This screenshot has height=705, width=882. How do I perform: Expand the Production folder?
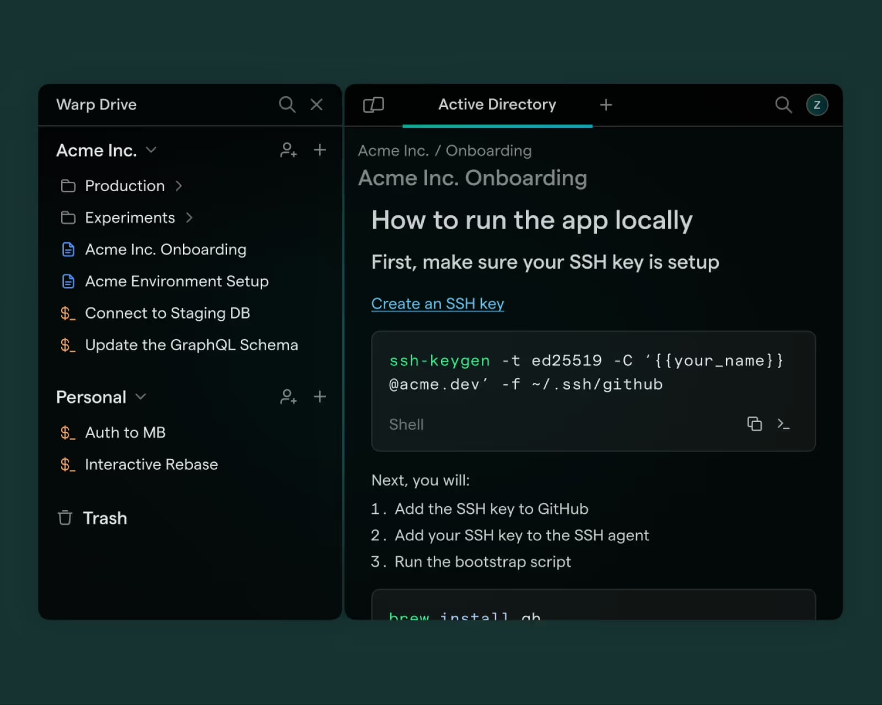tap(179, 186)
